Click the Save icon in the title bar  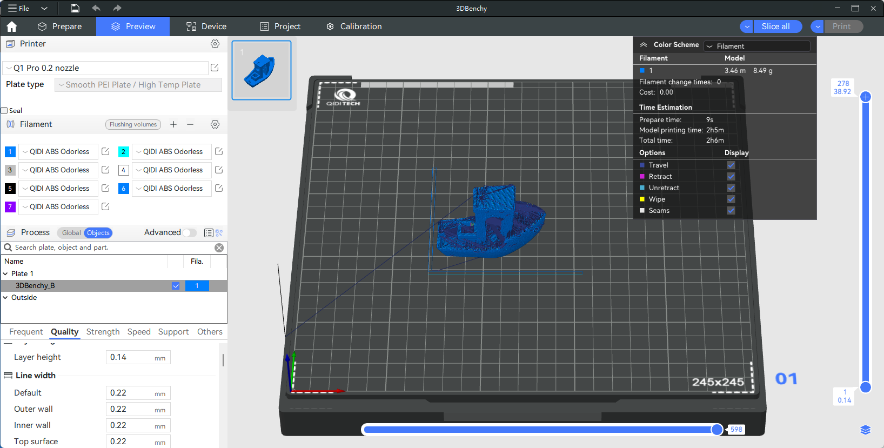pyautogui.click(x=75, y=8)
